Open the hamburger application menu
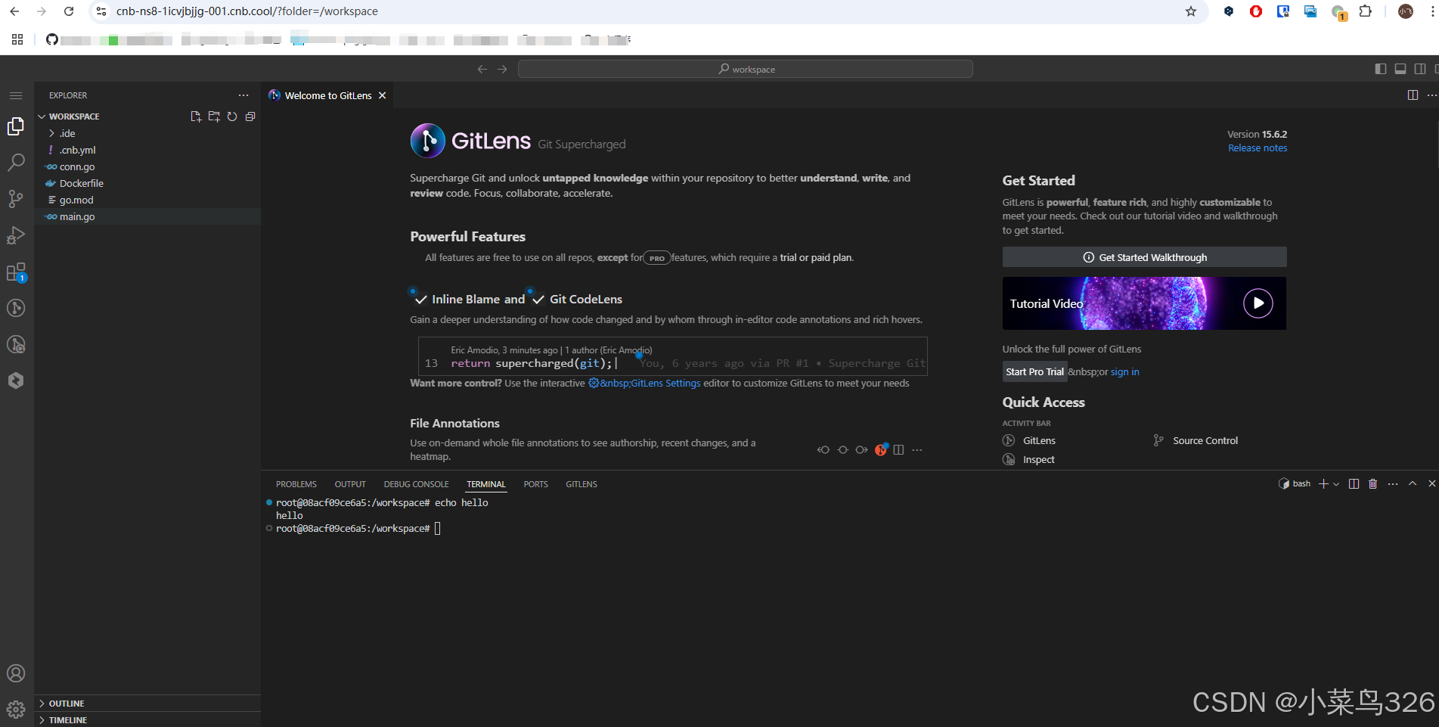The width and height of the screenshot is (1439, 727). pos(16,95)
